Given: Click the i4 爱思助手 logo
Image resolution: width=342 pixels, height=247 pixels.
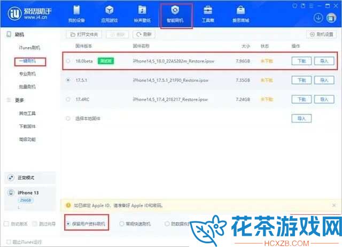Looking at the screenshot, I should coord(30,13).
